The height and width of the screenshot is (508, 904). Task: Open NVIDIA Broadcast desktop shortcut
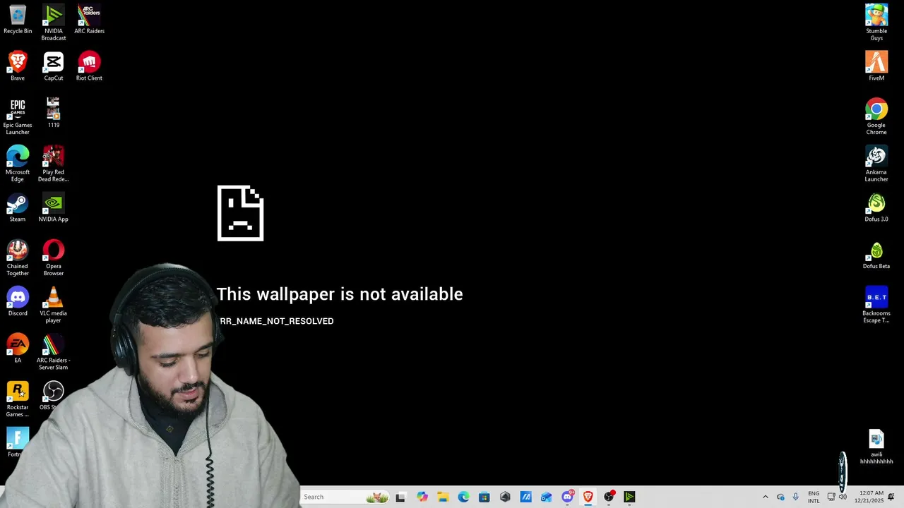(53, 23)
